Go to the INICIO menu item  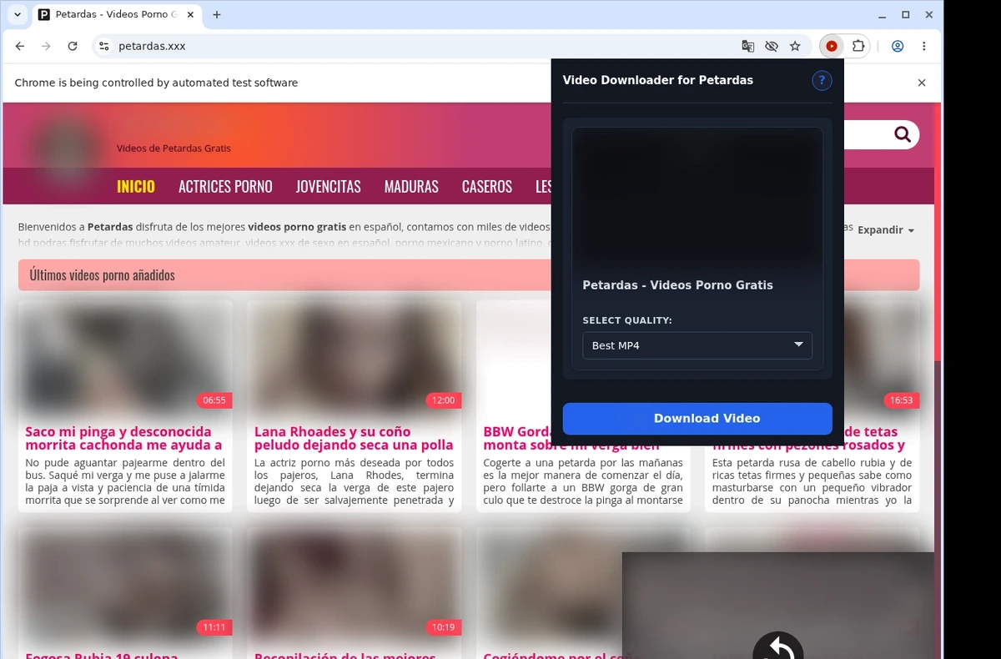(136, 186)
